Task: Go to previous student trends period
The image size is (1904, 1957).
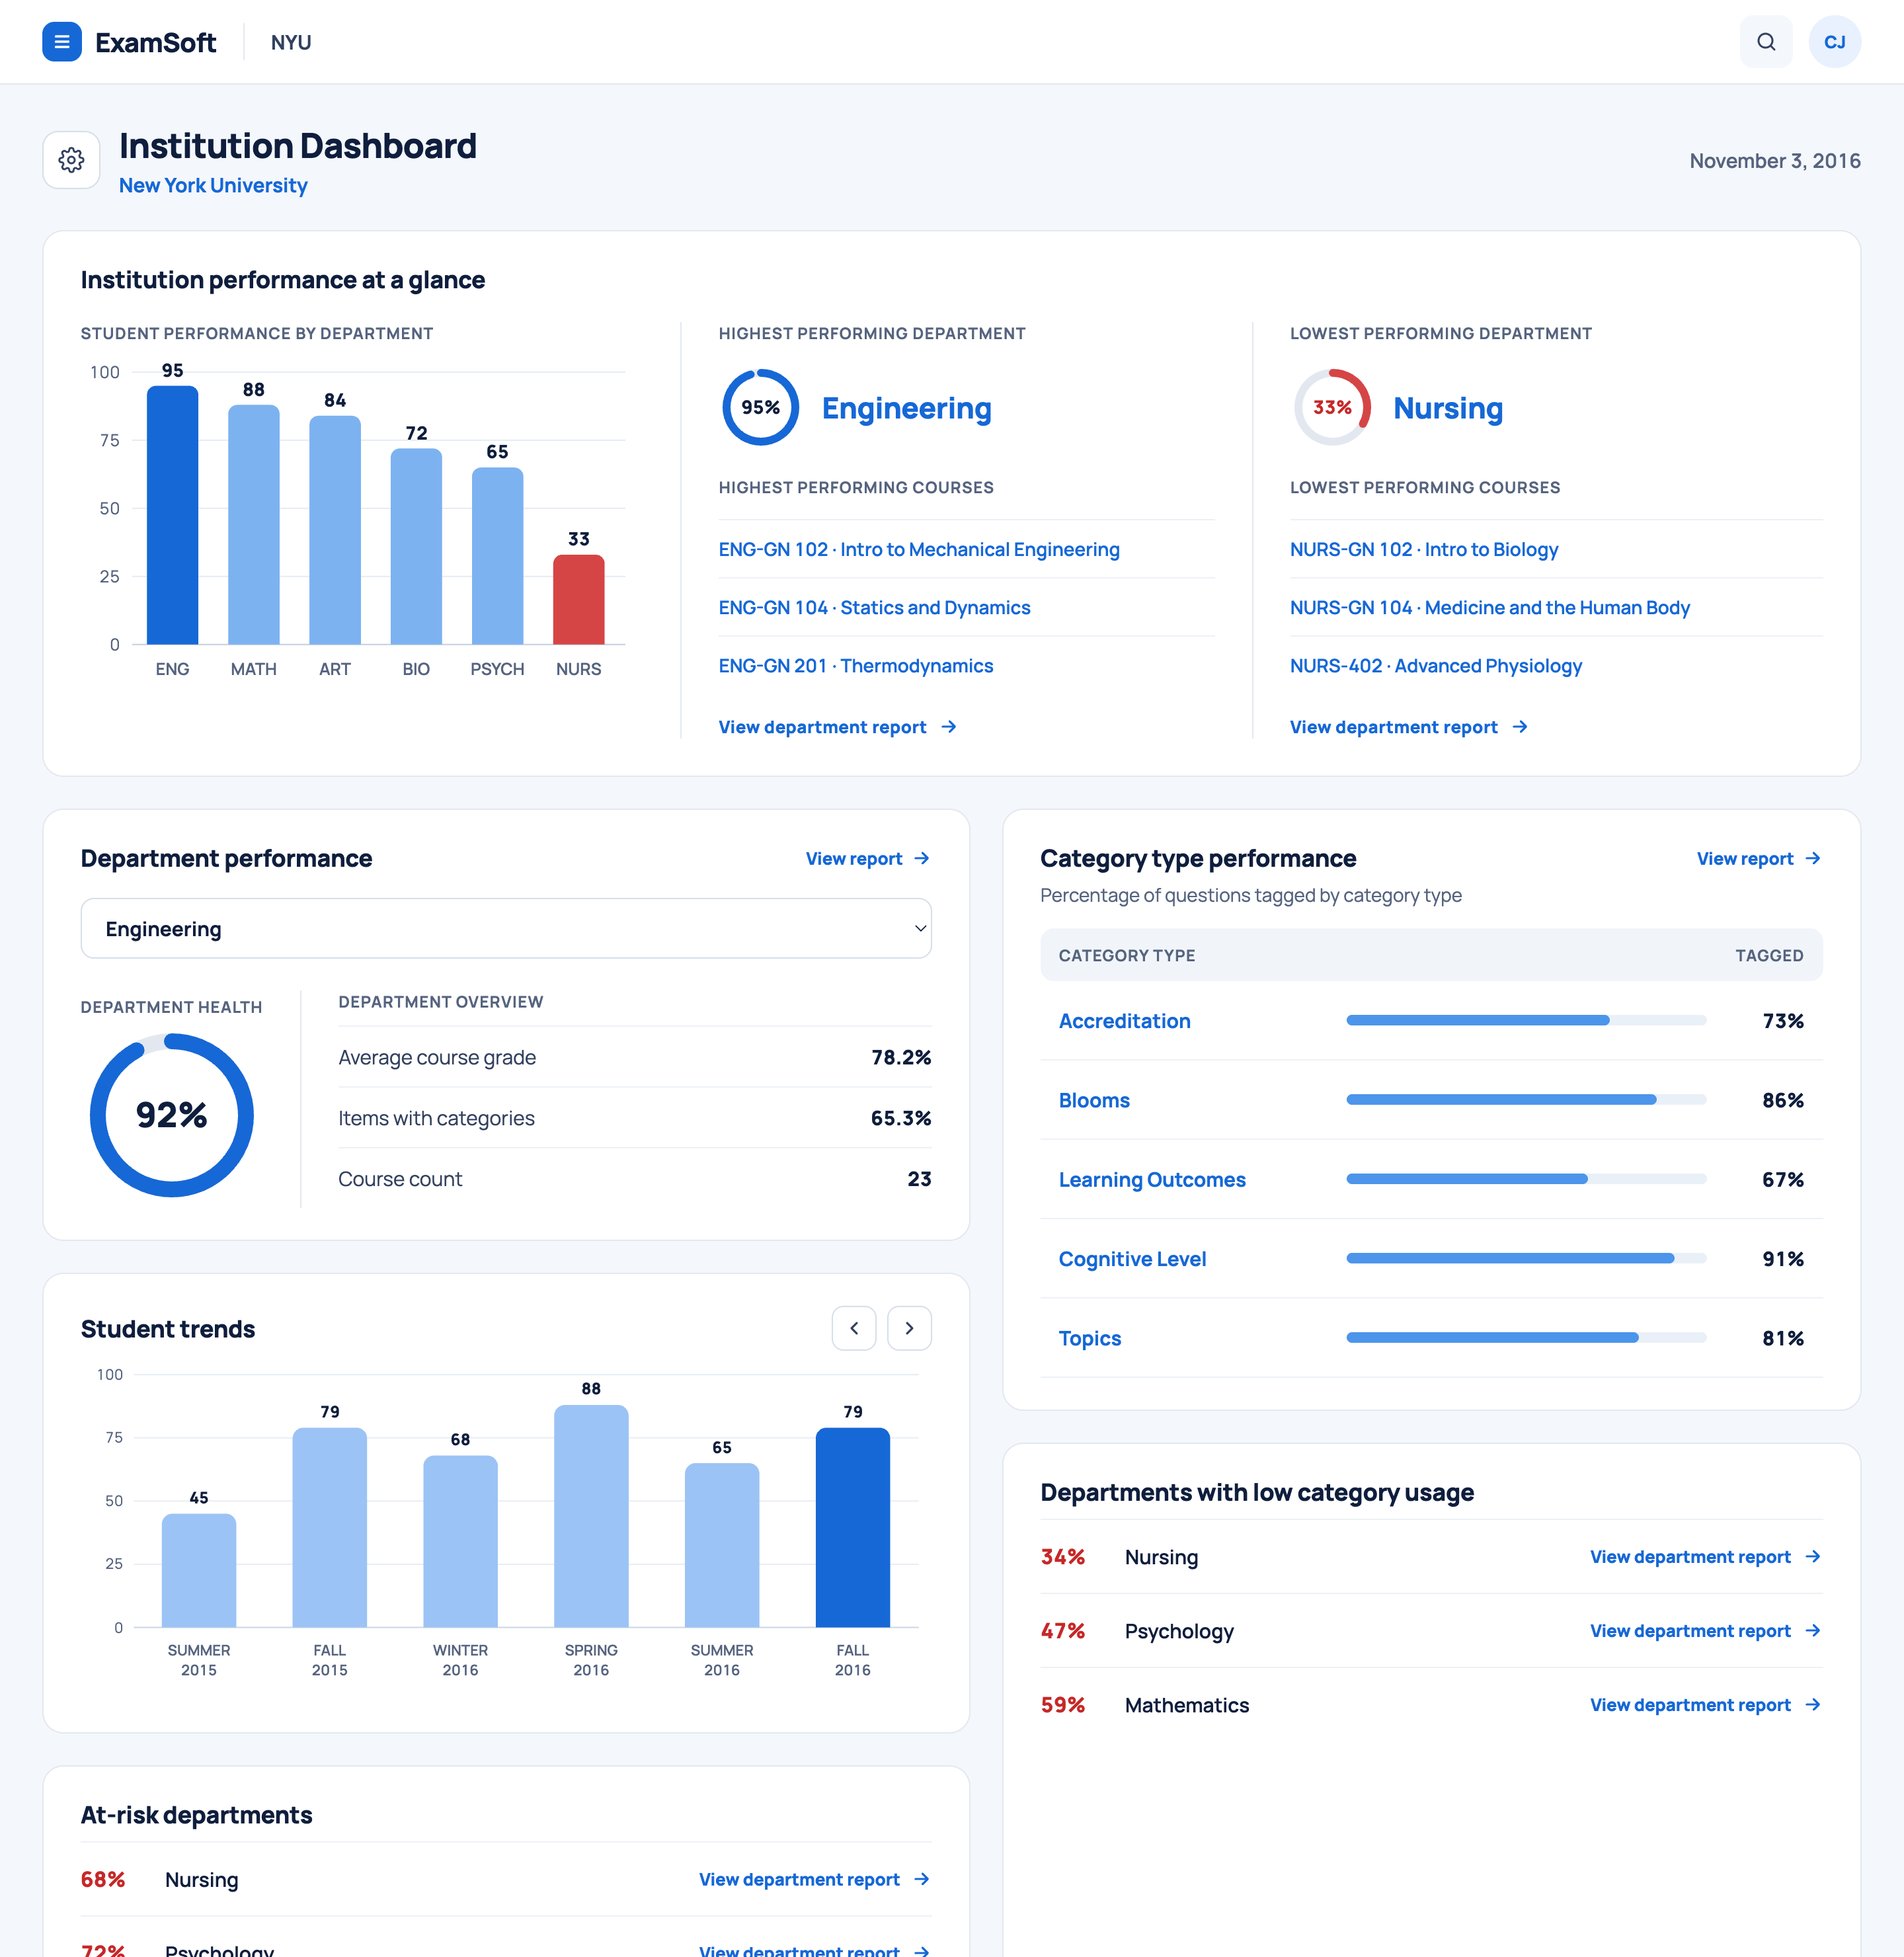Action: tap(854, 1328)
